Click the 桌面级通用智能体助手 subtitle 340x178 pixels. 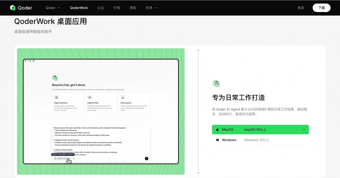coord(33,32)
